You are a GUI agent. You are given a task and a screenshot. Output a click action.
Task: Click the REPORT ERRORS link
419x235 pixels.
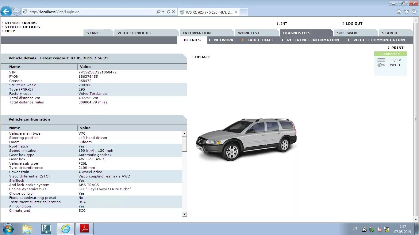point(21,23)
